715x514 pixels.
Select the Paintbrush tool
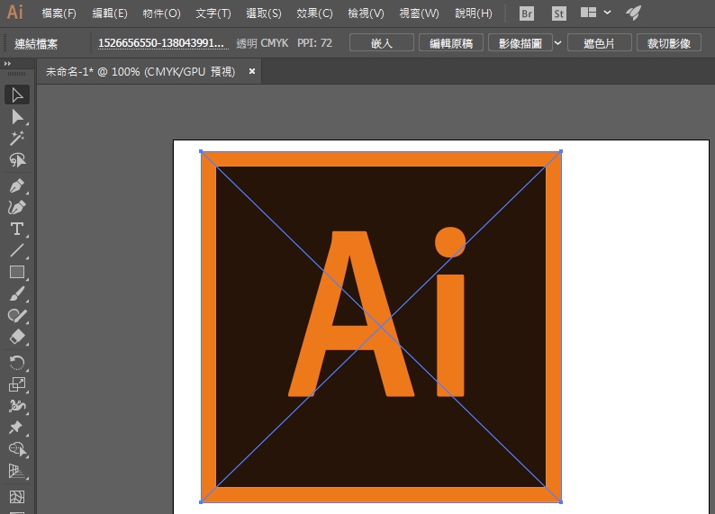tap(17, 294)
